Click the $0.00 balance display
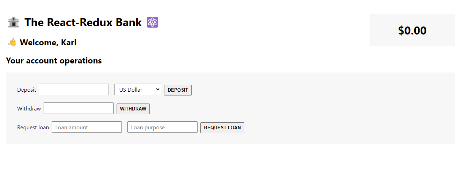The height and width of the screenshot is (176, 459). (x=412, y=30)
